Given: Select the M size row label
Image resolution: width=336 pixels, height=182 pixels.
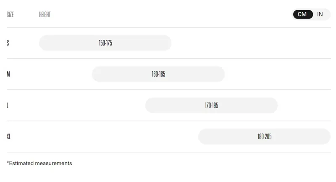Looking at the screenshot, I should point(8,74).
